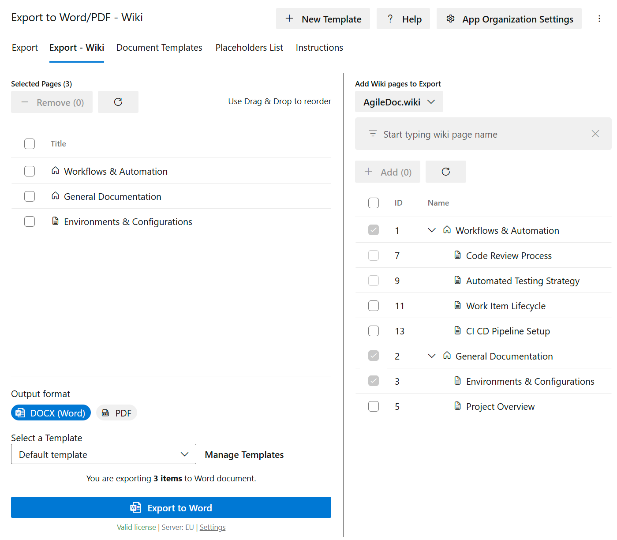
Task: Click home icon beside Workflows & Automation in wiki tree
Action: point(447,230)
